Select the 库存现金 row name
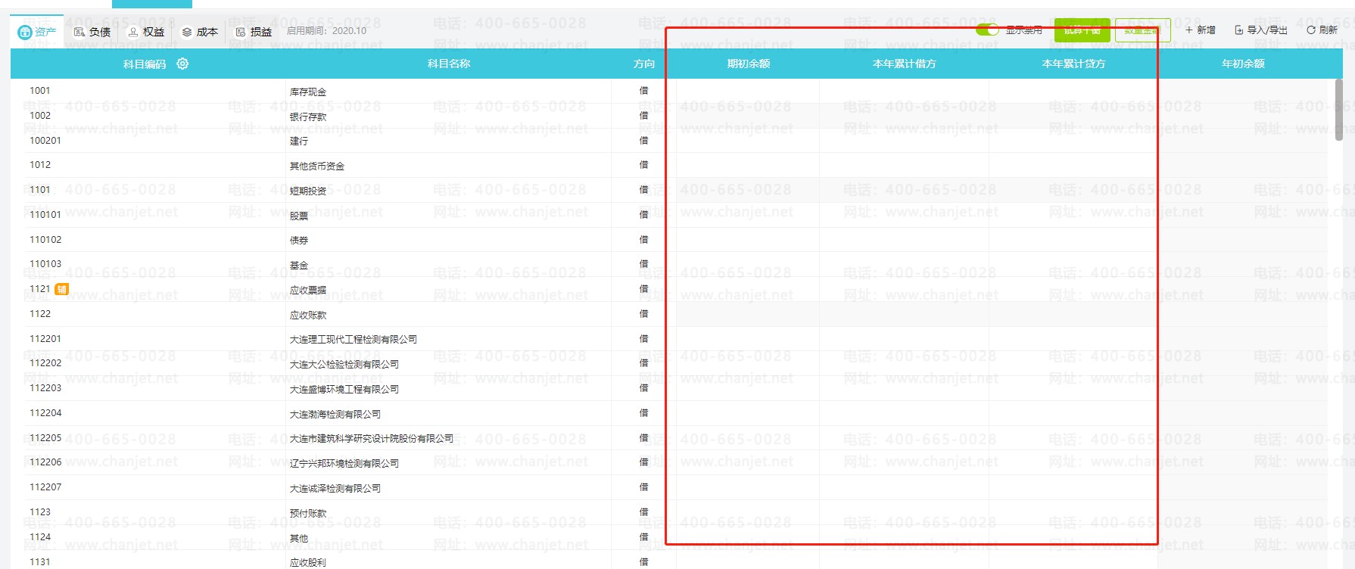Screen dimensions: 1355x569 click(x=308, y=92)
